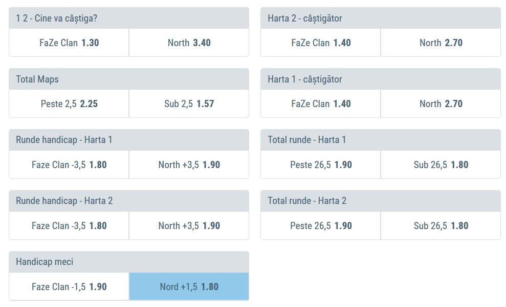506x307 pixels.
Task: Pick Faze Clan -3,5 in Runde handicap Harta 2
Action: pyautogui.click(x=69, y=226)
